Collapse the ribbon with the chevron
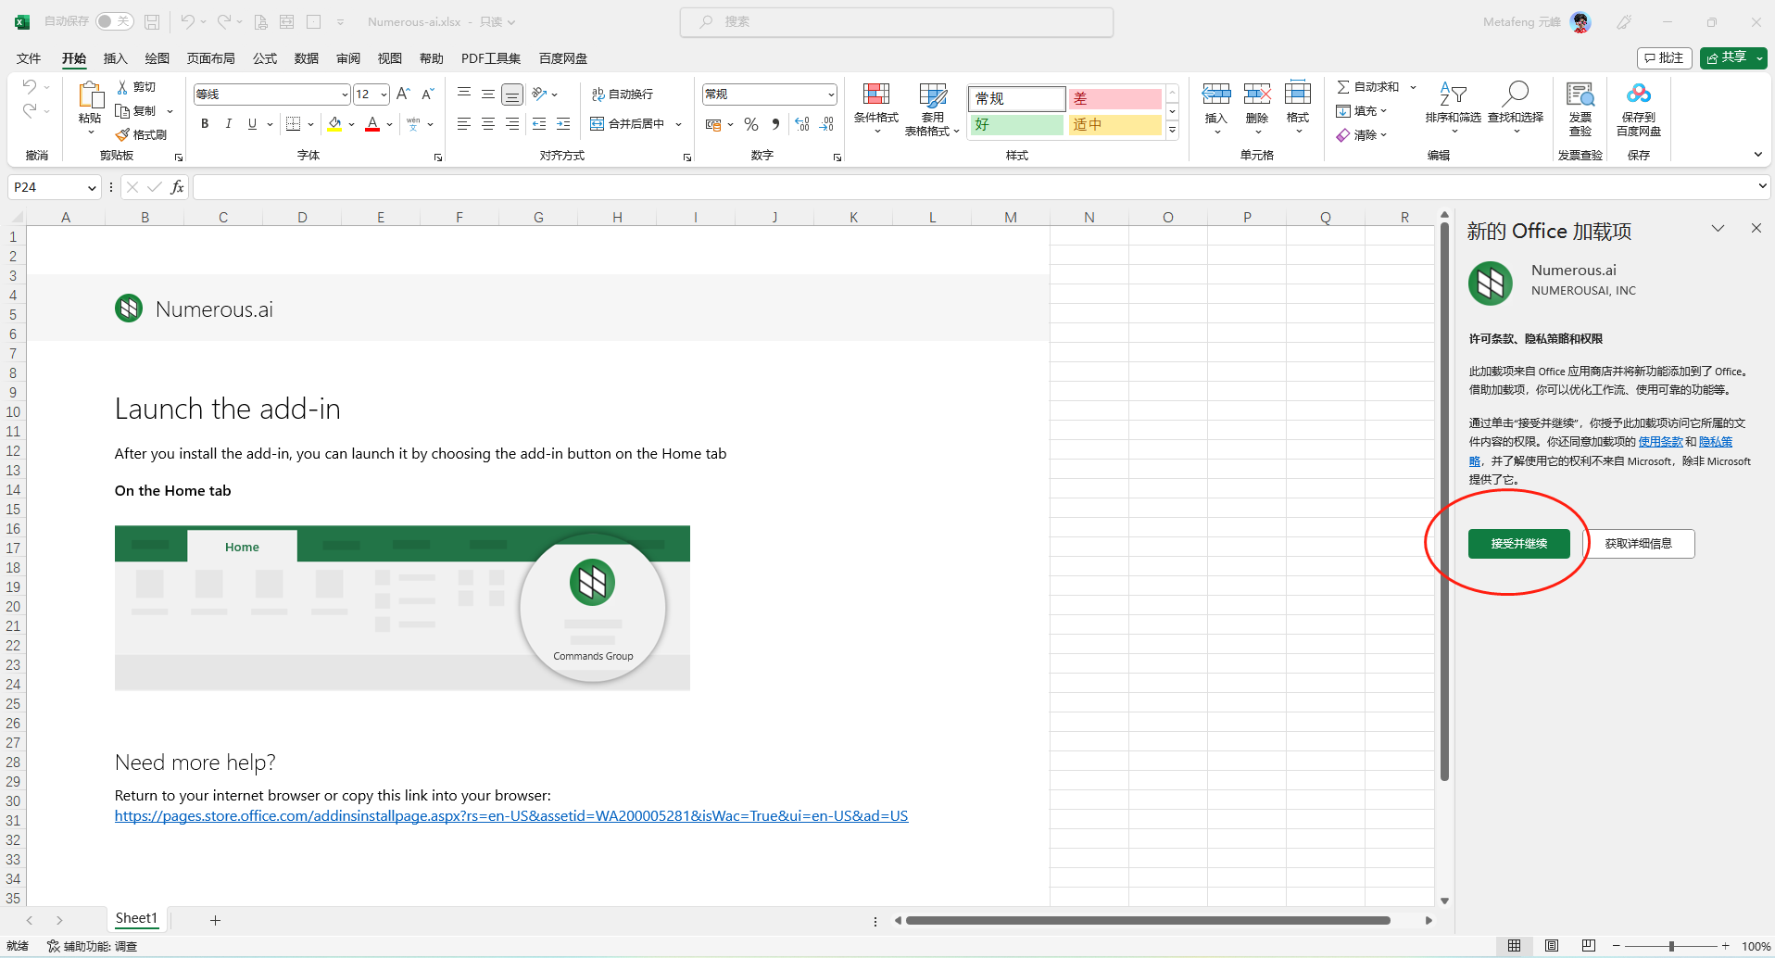The width and height of the screenshot is (1775, 958). tap(1758, 155)
